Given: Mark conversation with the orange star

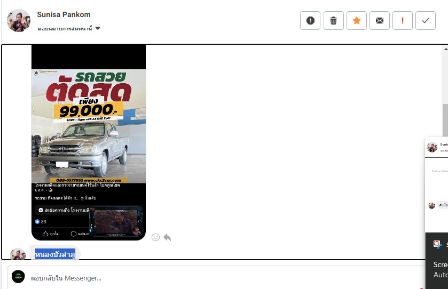Looking at the screenshot, I should pos(357,21).
